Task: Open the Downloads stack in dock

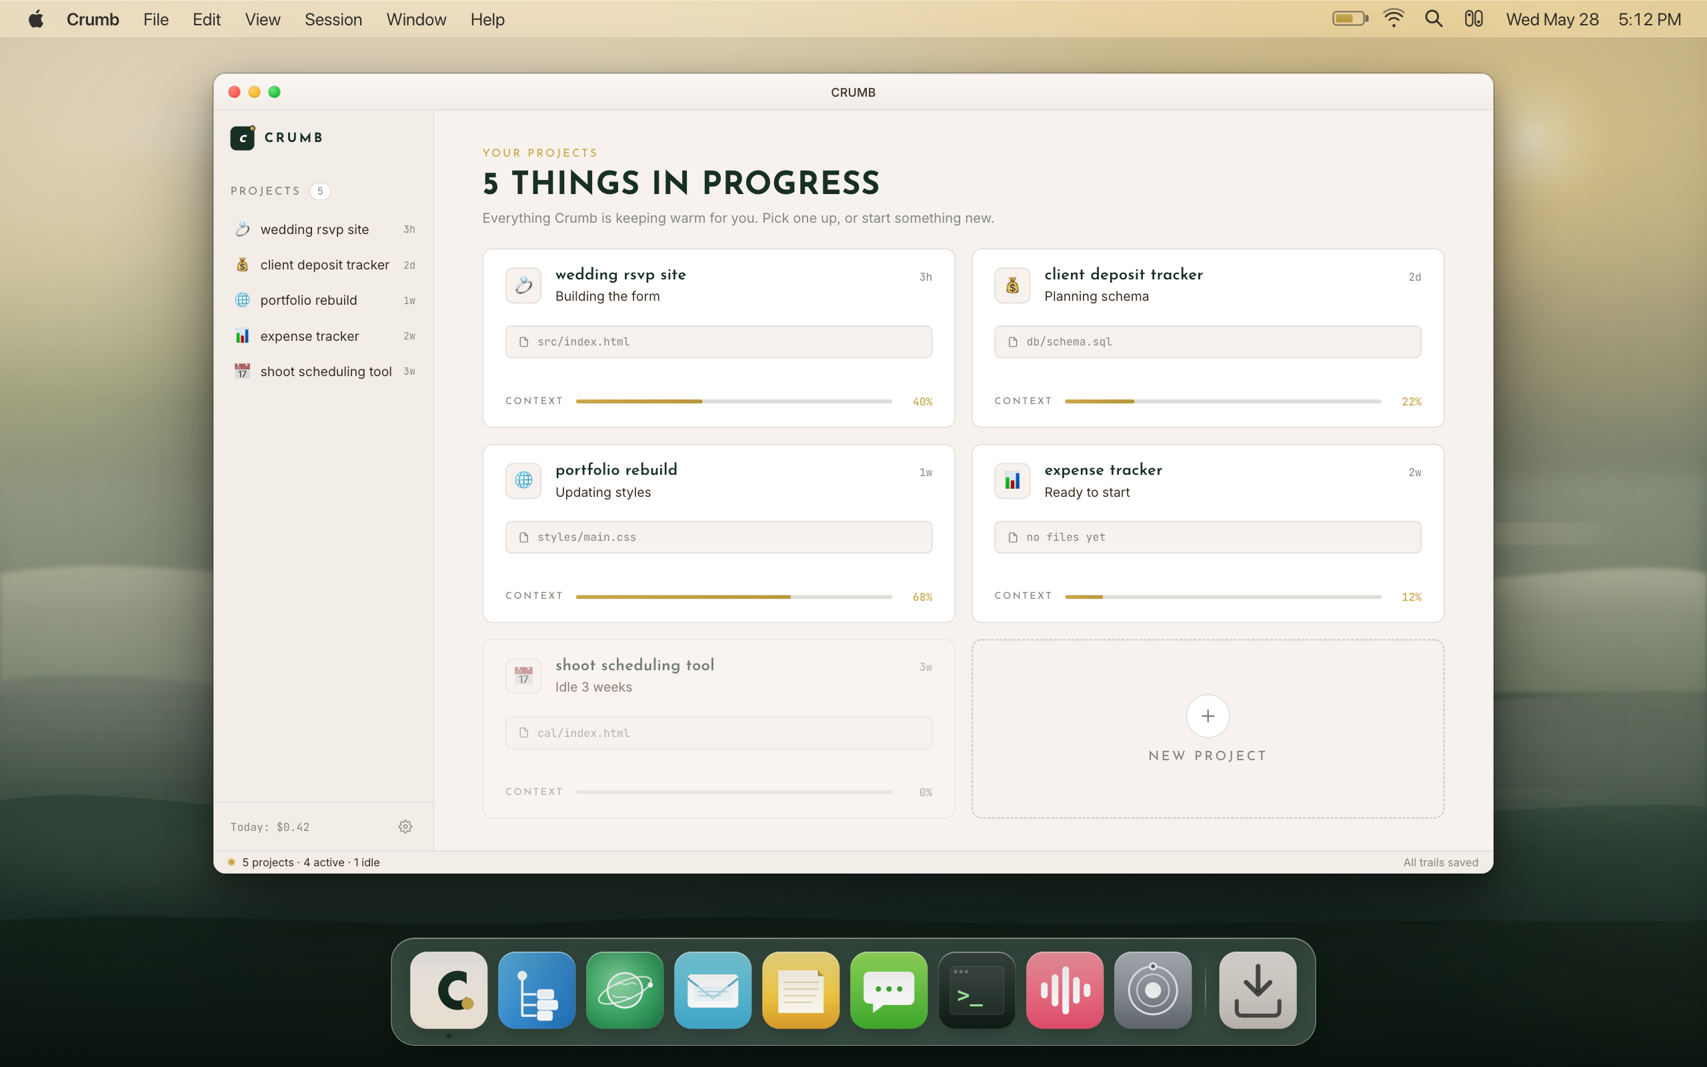Action: point(1258,990)
